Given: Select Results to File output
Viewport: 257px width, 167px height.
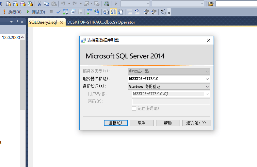Looking at the screenshot, I should pos(120,12).
